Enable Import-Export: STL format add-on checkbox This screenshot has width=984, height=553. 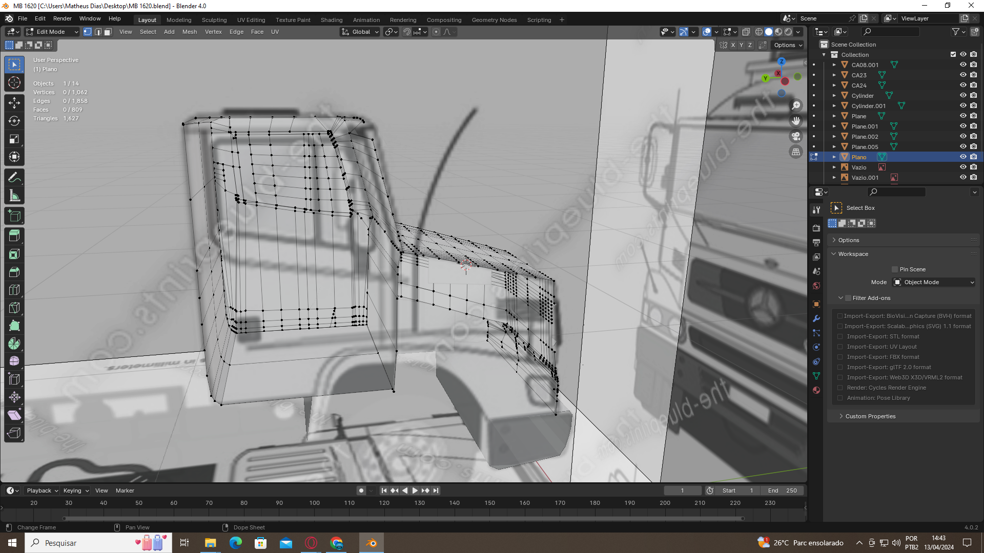(840, 336)
